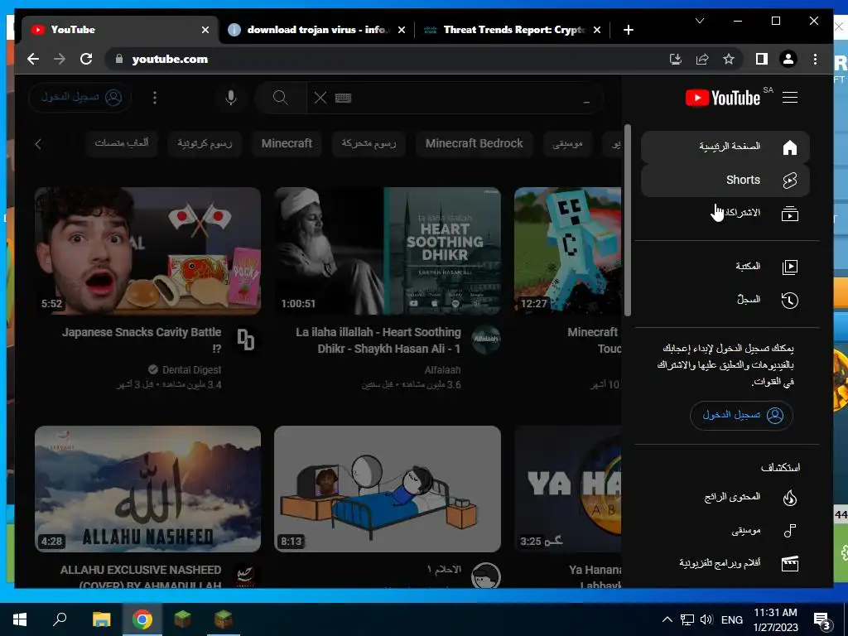
Task: Click the Alfalaah channel avatar
Action: 485,339
